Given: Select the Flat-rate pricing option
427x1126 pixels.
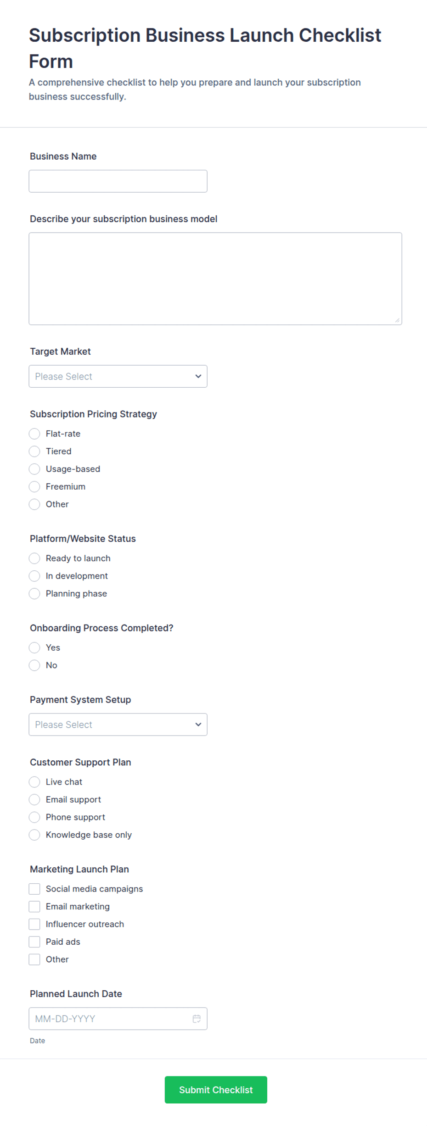Looking at the screenshot, I should 34,434.
